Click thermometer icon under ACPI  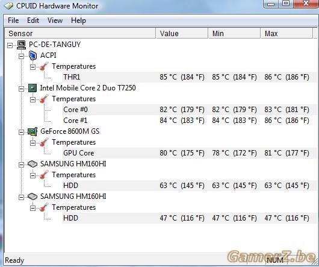click(44, 66)
